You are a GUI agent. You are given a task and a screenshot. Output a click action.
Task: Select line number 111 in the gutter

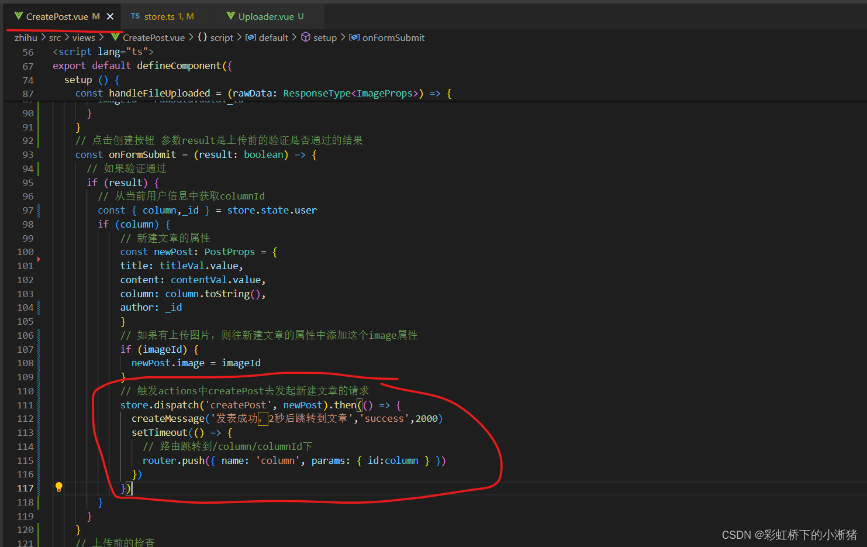[25, 404]
